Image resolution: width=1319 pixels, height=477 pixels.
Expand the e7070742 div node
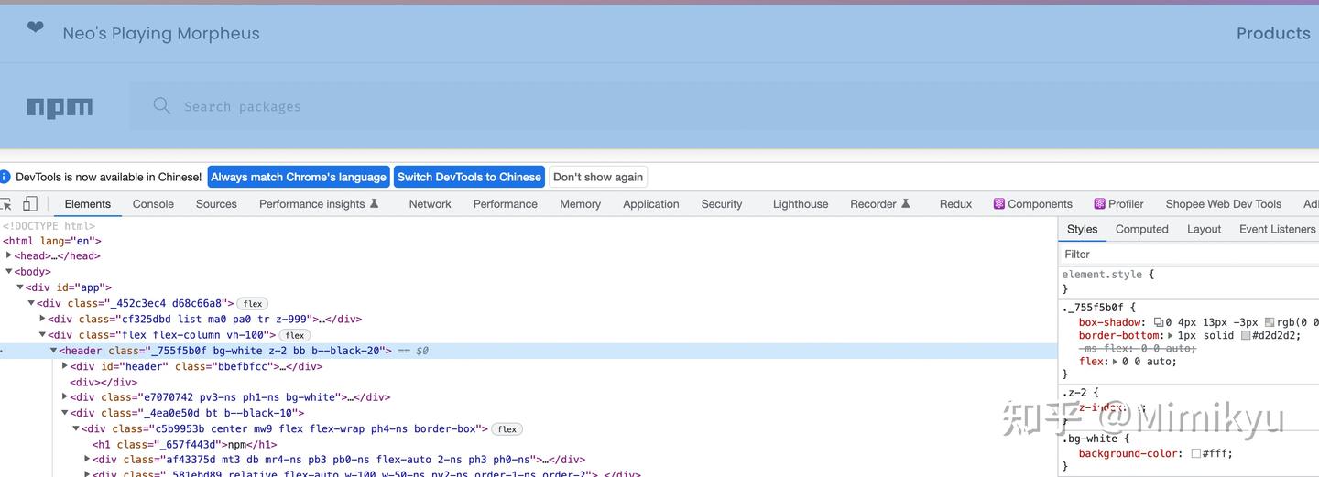64,397
